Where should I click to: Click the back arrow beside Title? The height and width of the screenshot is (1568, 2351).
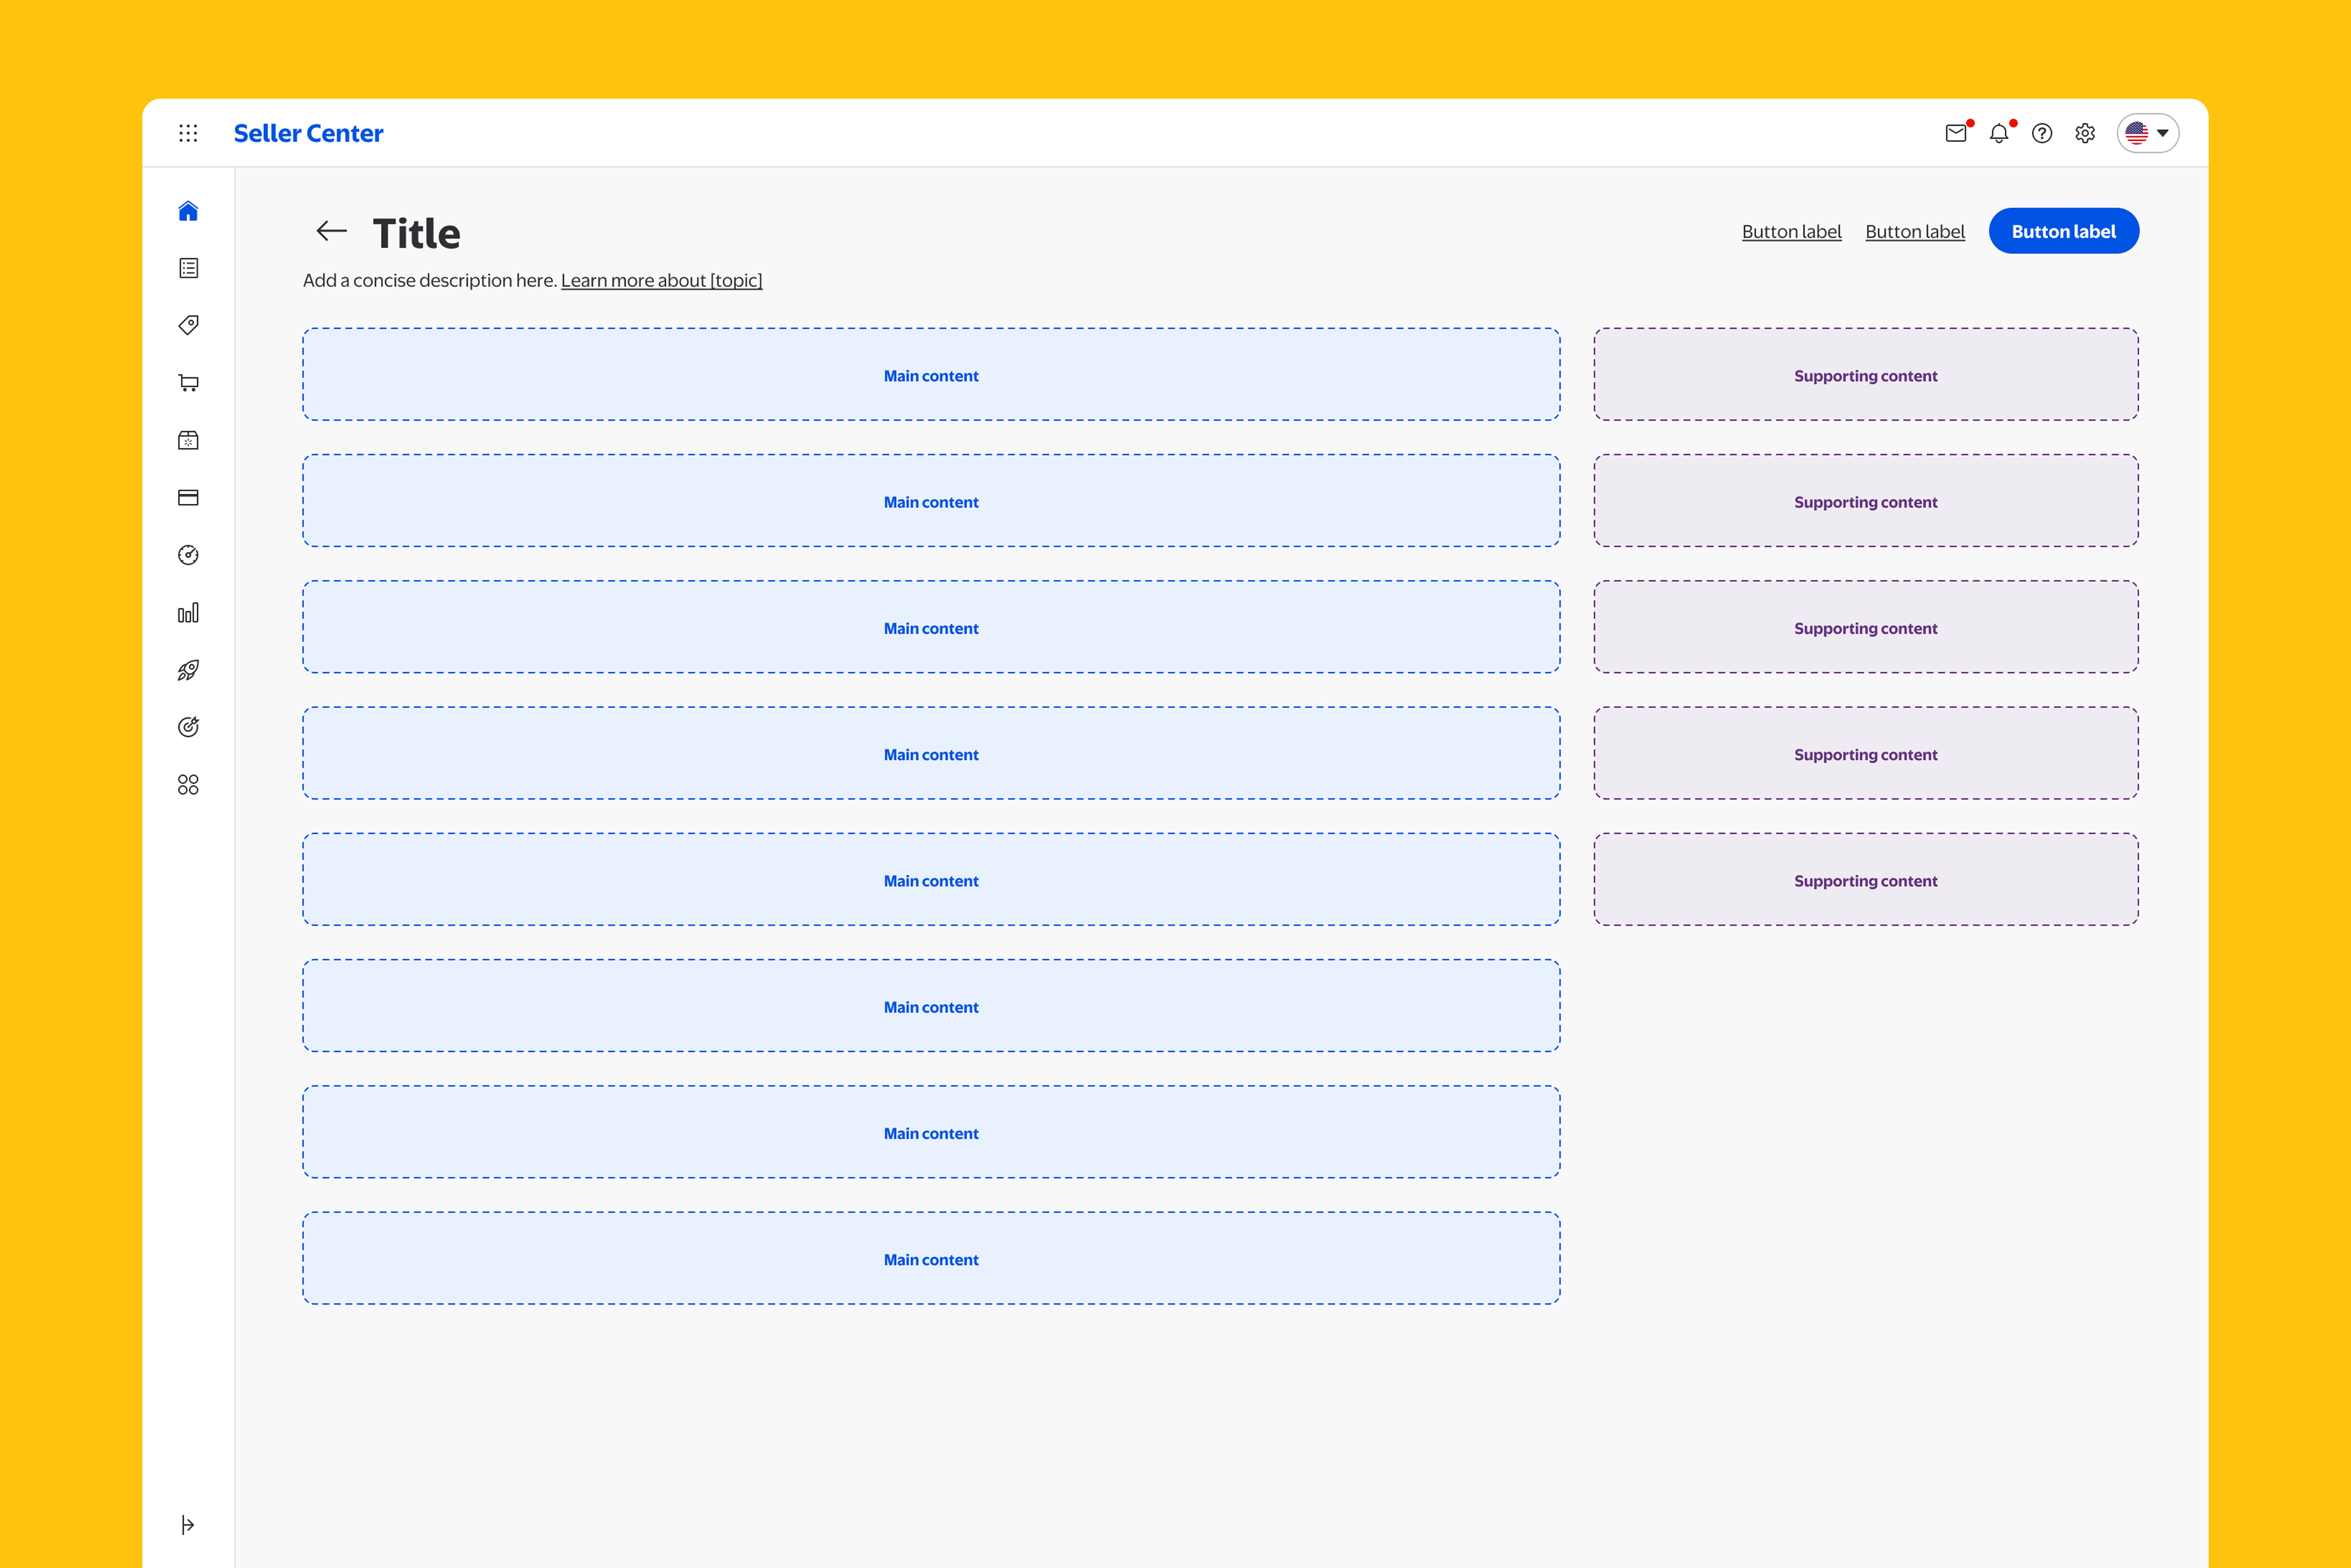point(331,232)
